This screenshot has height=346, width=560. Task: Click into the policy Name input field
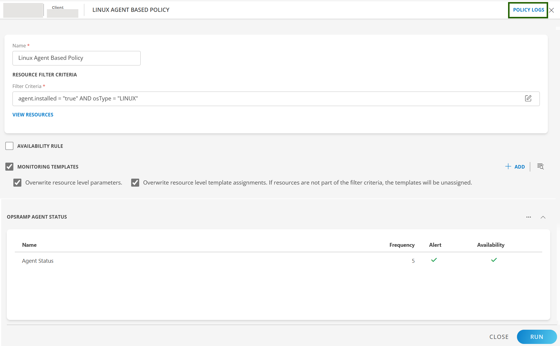coord(76,58)
